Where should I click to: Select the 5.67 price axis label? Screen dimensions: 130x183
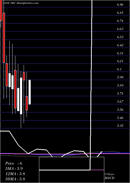[x=120, y=102]
